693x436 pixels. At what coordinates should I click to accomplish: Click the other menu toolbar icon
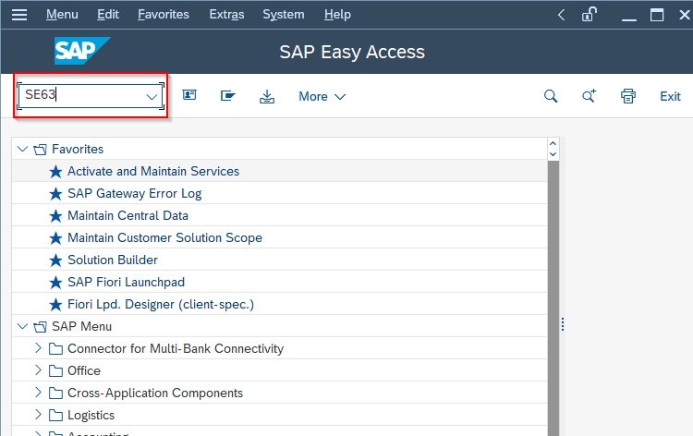pyautogui.click(x=228, y=95)
